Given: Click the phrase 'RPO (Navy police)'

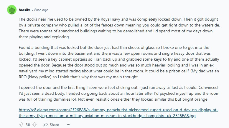Looking at the screenshot, I should tap(35, 77).
